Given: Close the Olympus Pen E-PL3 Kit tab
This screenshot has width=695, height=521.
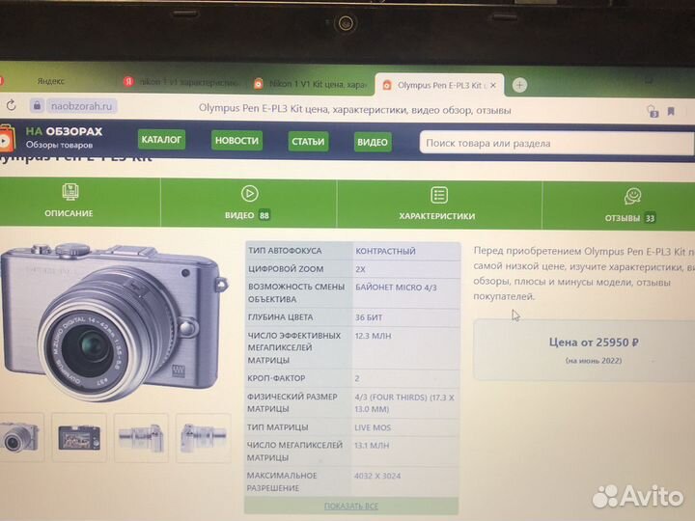Looking at the screenshot, I should 493,85.
